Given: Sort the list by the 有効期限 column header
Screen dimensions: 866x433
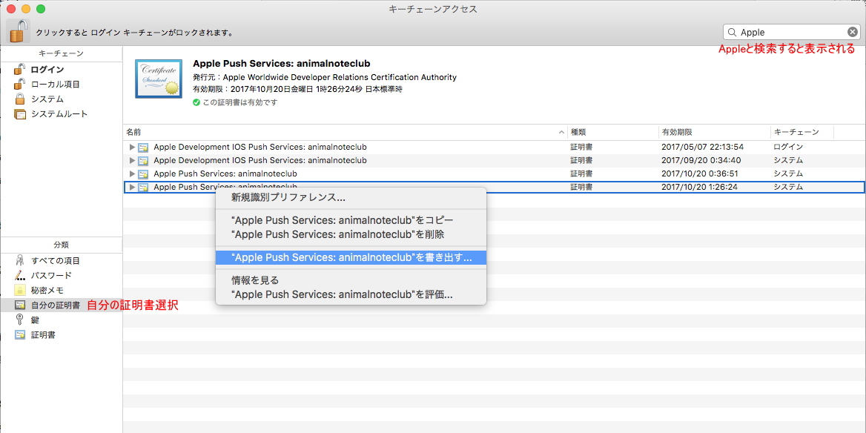Looking at the screenshot, I should [x=714, y=133].
